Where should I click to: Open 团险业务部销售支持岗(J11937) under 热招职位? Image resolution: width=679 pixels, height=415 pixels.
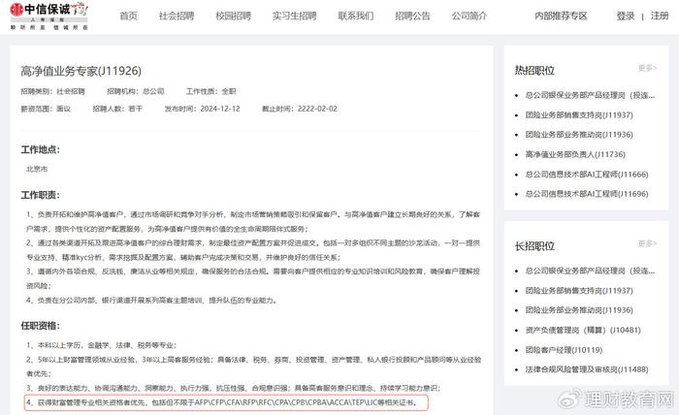tap(579, 115)
